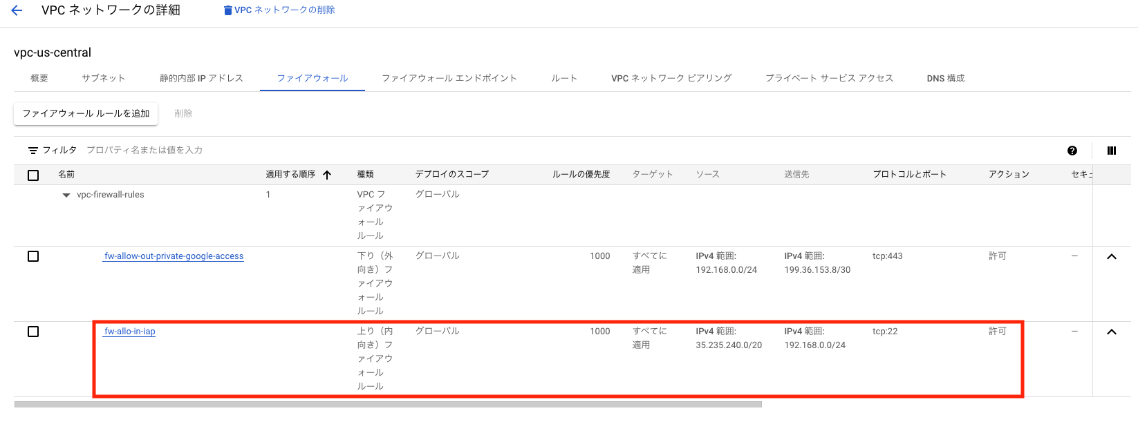Click the trash icon for VPC network deletion
This screenshot has height=422, width=1138.
pyautogui.click(x=228, y=10)
